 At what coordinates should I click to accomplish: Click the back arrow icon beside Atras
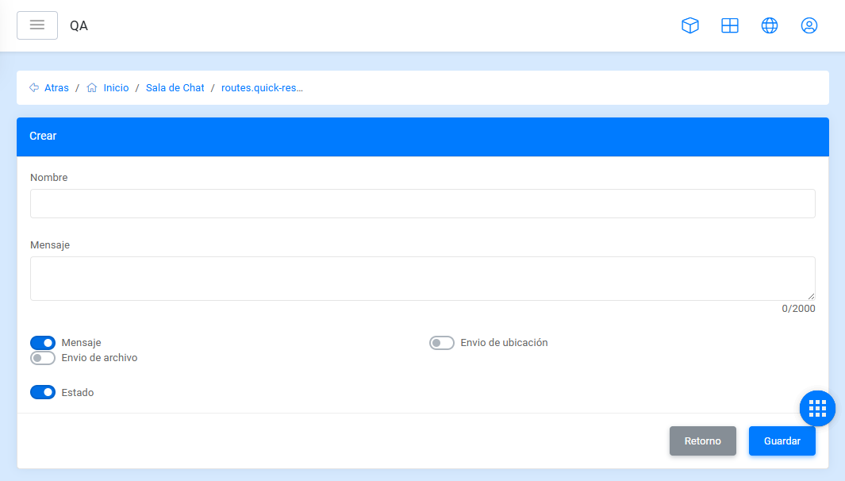pos(34,88)
